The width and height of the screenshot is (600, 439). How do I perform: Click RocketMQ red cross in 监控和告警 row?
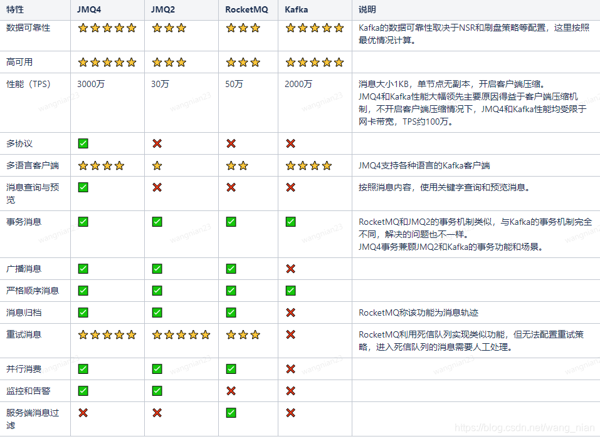pos(231,391)
